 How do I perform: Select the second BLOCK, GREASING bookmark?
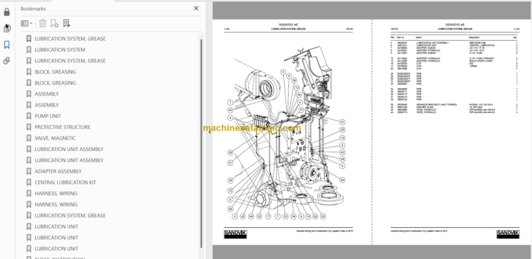55,82
